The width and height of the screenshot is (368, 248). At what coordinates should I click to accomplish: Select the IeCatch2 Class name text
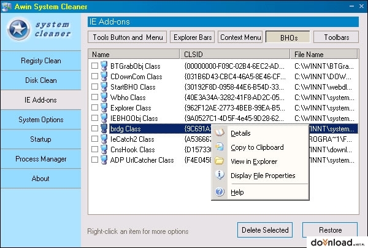[132, 139]
